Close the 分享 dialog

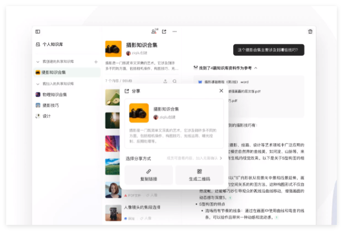[x=221, y=91]
